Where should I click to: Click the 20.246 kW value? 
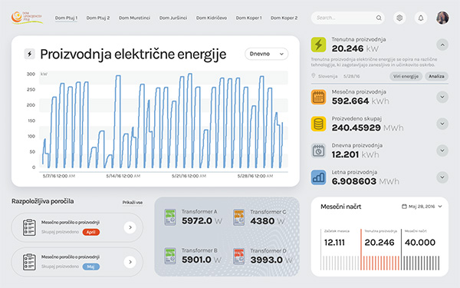355,48
